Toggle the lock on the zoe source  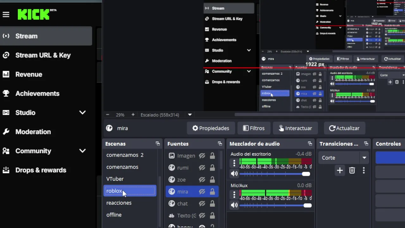coord(212,180)
